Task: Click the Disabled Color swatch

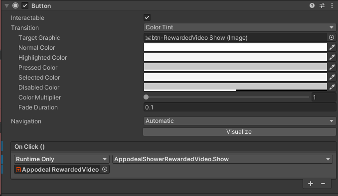Action: coord(235,87)
